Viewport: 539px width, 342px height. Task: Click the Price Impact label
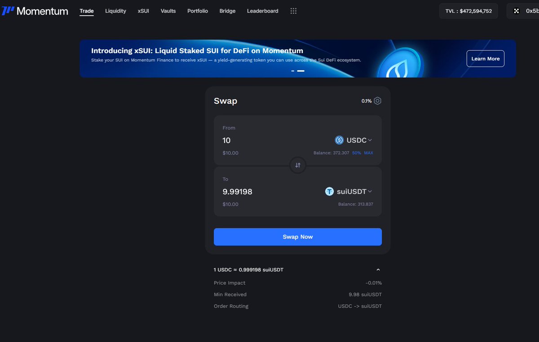click(x=230, y=283)
